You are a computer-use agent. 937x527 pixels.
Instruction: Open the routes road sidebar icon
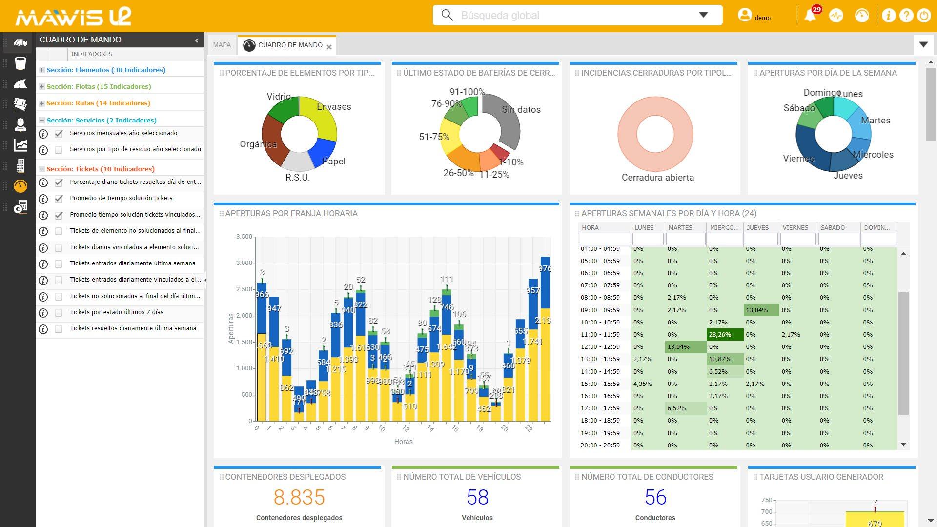[x=20, y=84]
